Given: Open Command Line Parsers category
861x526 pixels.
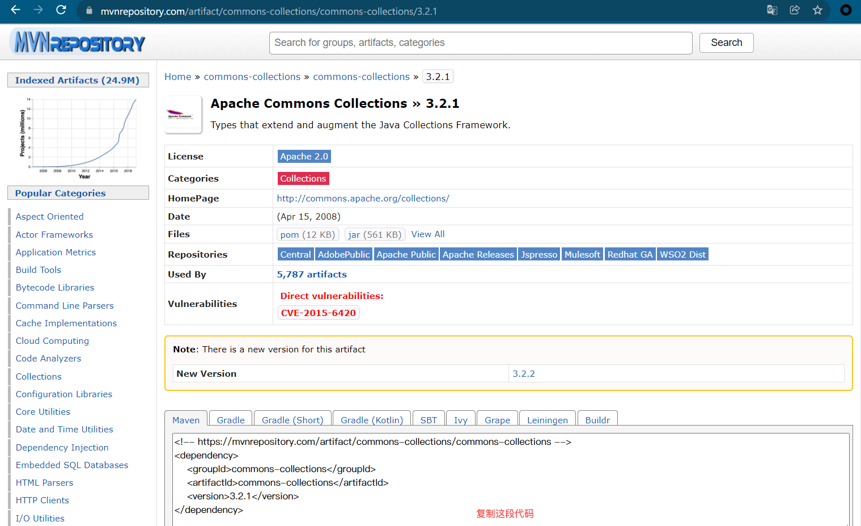Looking at the screenshot, I should 65,306.
